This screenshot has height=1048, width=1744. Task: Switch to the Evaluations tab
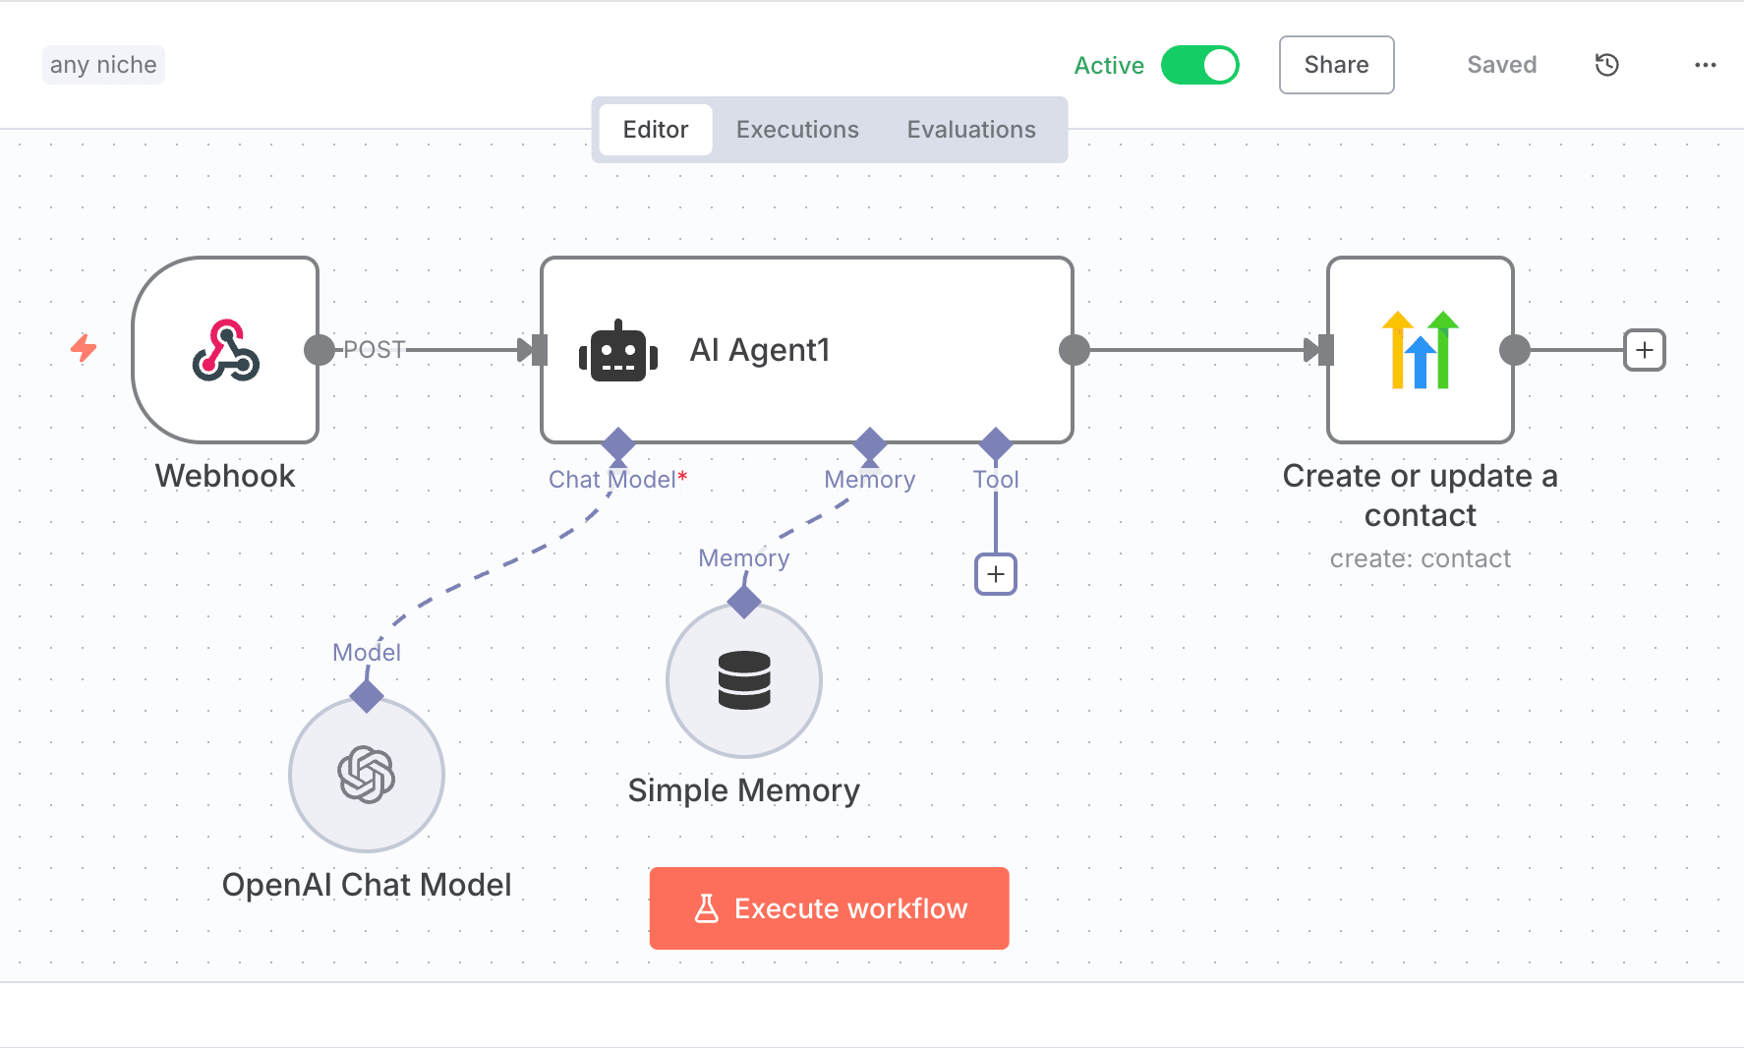click(971, 130)
